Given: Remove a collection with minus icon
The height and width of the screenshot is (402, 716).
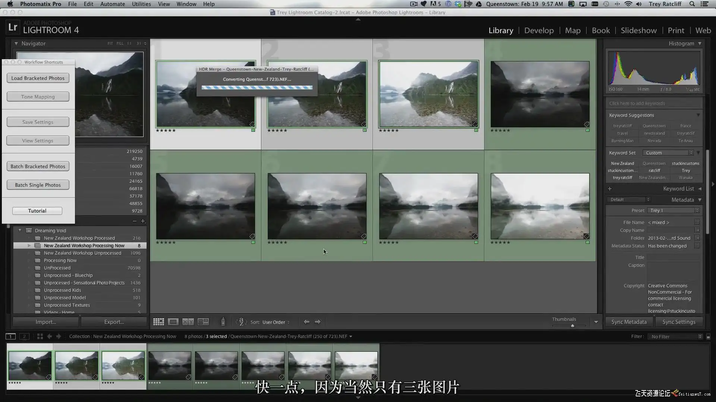Looking at the screenshot, I should pyautogui.click(x=134, y=221).
